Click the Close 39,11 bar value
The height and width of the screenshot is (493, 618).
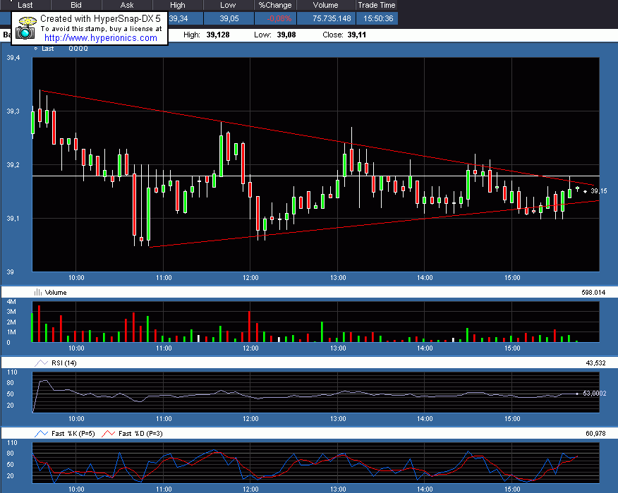coord(357,35)
